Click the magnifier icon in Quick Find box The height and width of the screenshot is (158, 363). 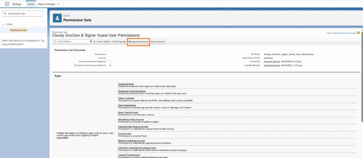click(x=5, y=13)
